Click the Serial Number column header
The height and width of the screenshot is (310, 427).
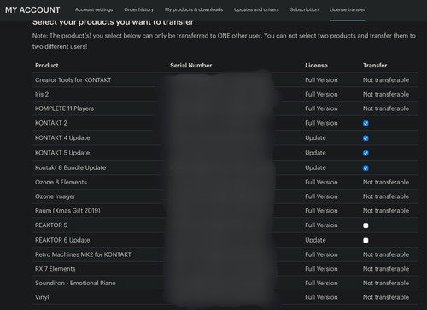pos(191,66)
